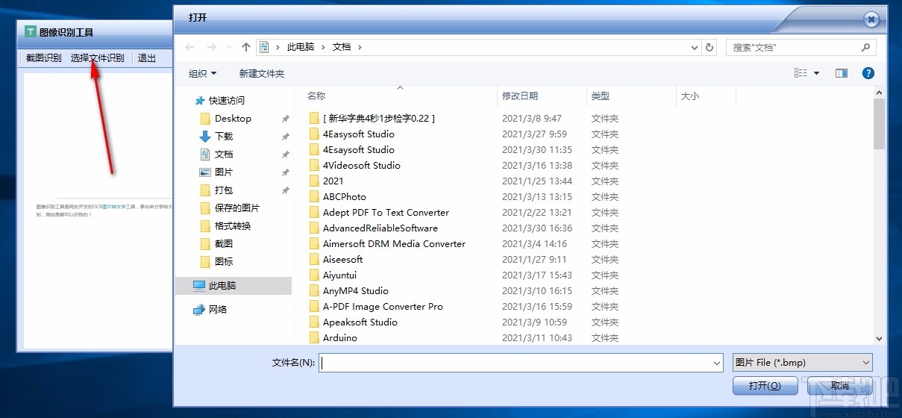The width and height of the screenshot is (902, 418).
Task: Click the Aiseesoft folder icon
Action: tap(314, 260)
